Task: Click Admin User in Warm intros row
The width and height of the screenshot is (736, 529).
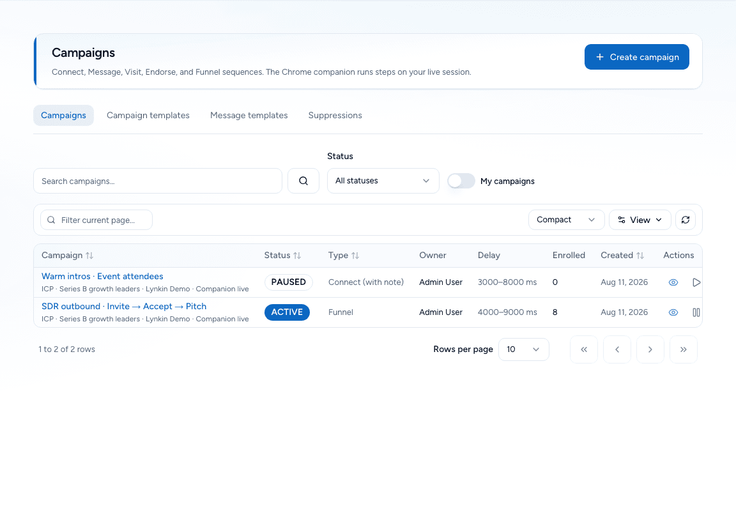Action: [441, 282]
